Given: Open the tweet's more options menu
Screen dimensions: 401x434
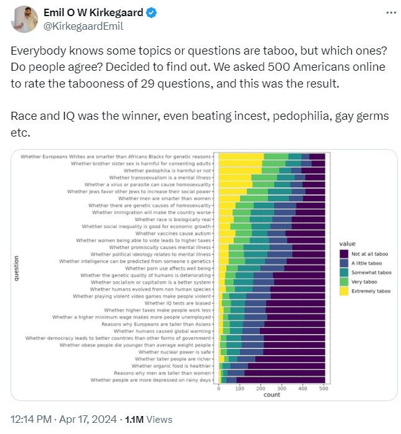Looking at the screenshot, I should coord(390,13).
